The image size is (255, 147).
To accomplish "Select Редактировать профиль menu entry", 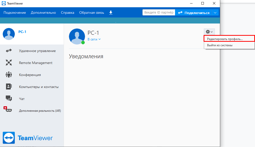I will coord(229,39).
